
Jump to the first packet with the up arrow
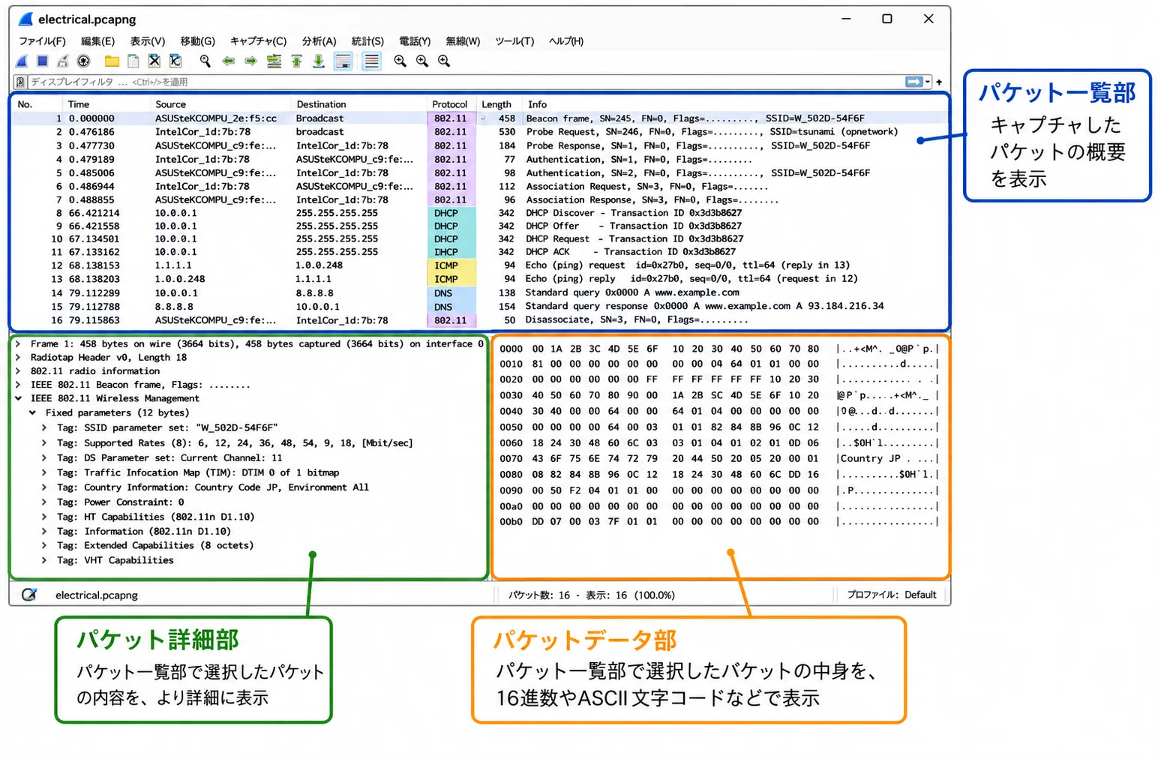pyautogui.click(x=297, y=61)
